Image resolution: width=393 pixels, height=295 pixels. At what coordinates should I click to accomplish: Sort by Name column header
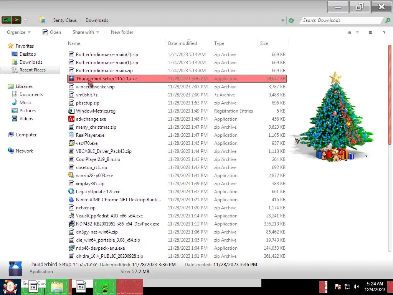point(74,43)
